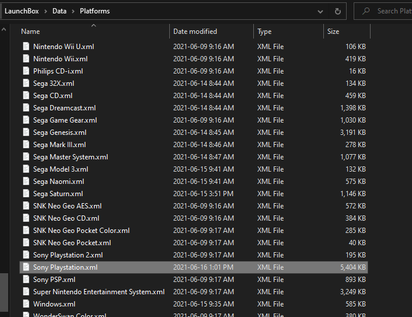Select SNK Neo Geo Pocket Color.xml file name
The width and height of the screenshot is (412, 317).
(82, 231)
